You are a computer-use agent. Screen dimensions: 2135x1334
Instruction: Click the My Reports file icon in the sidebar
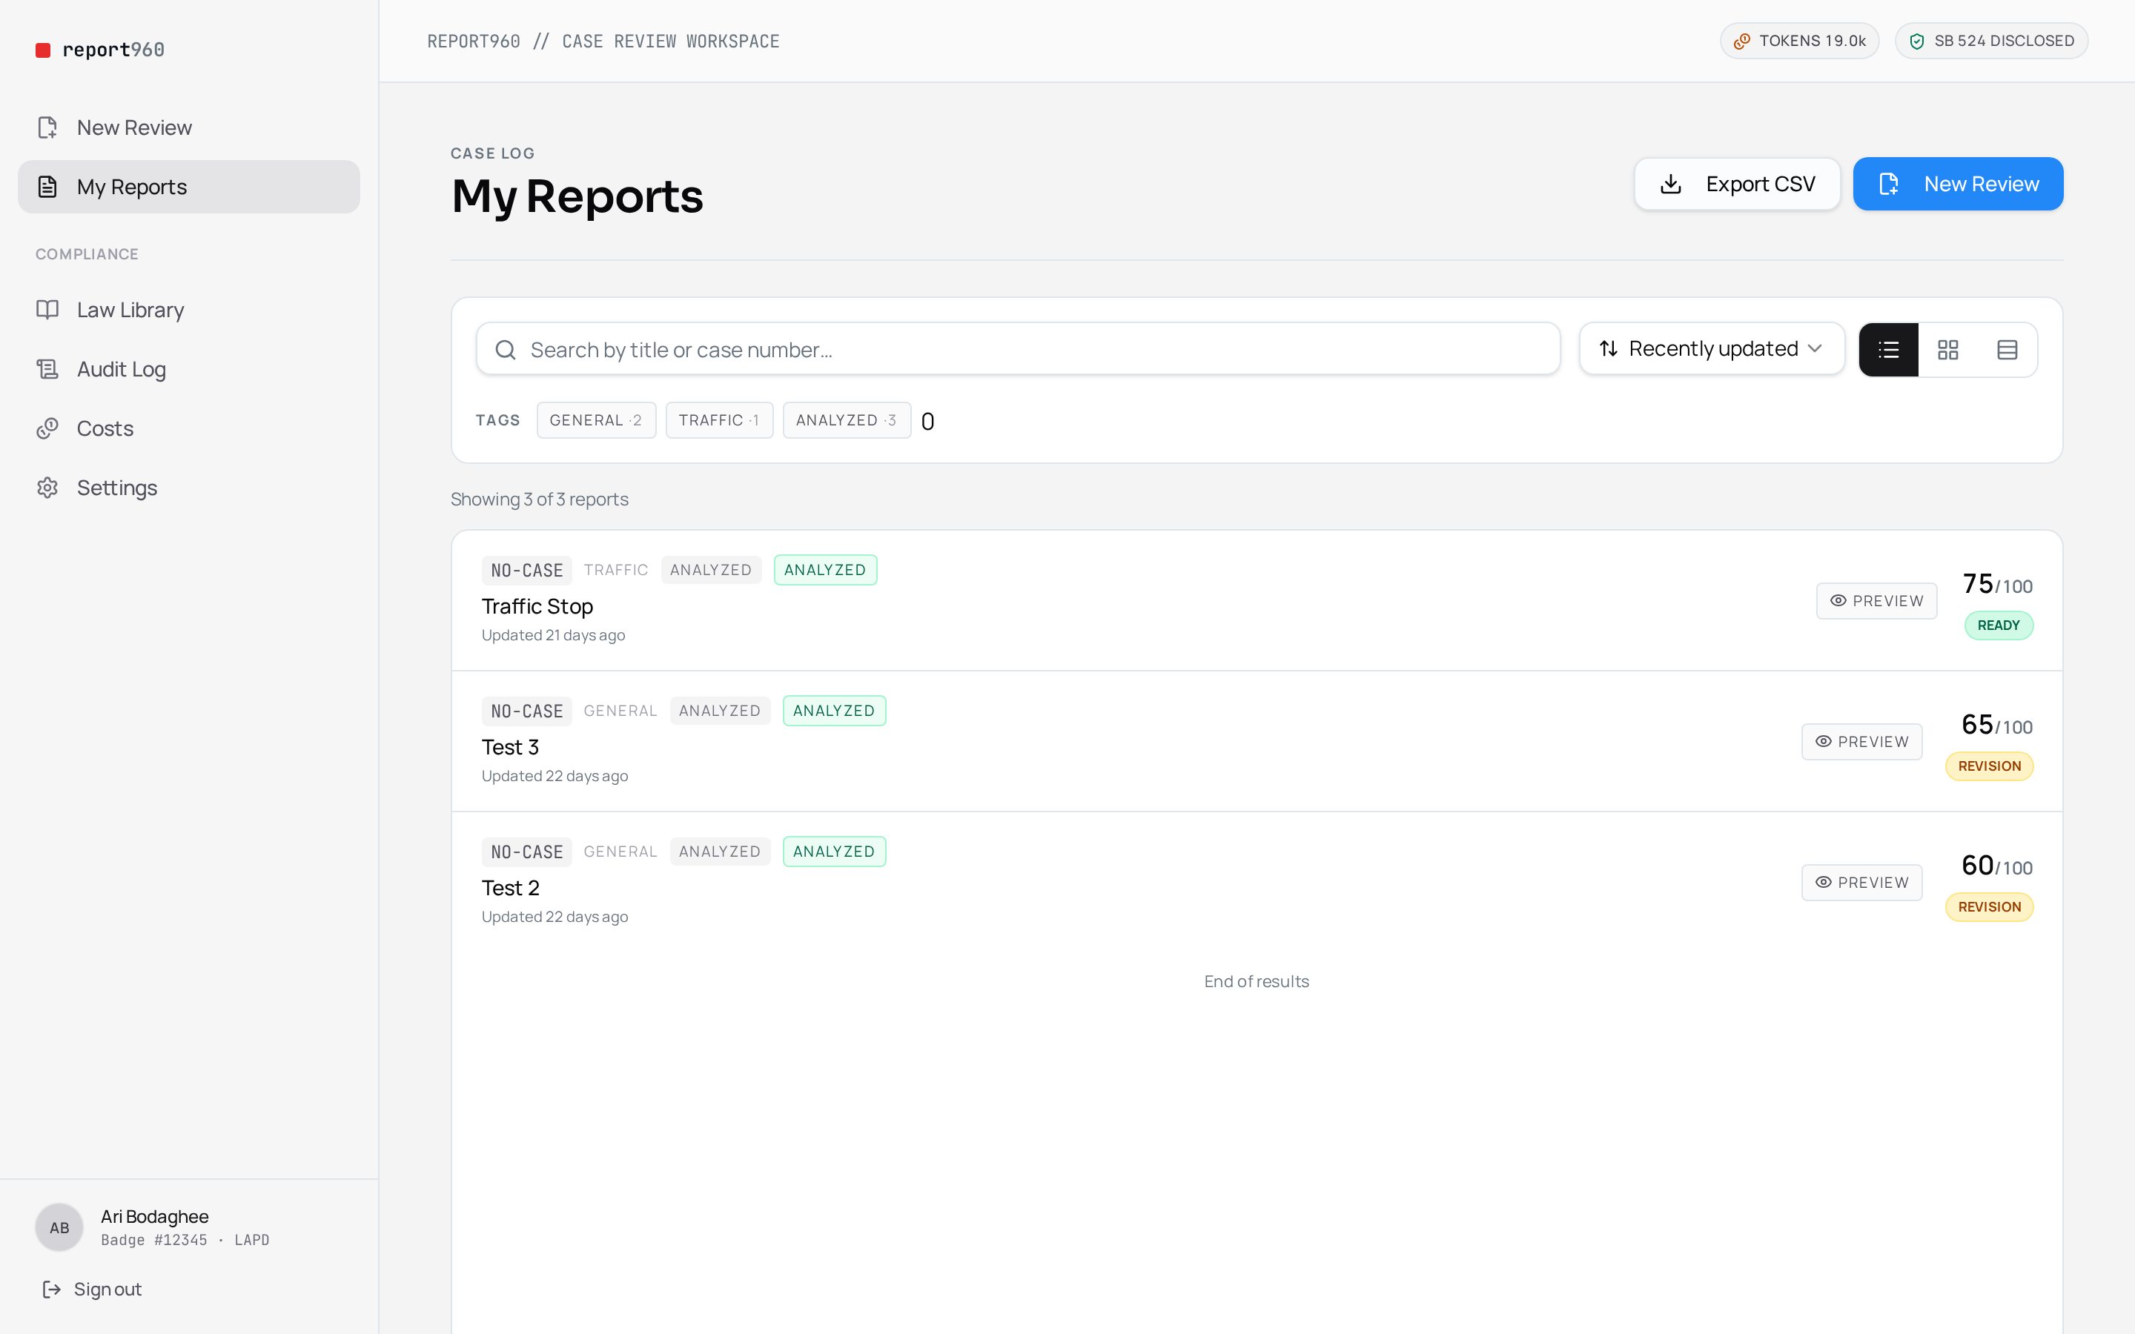coord(47,187)
